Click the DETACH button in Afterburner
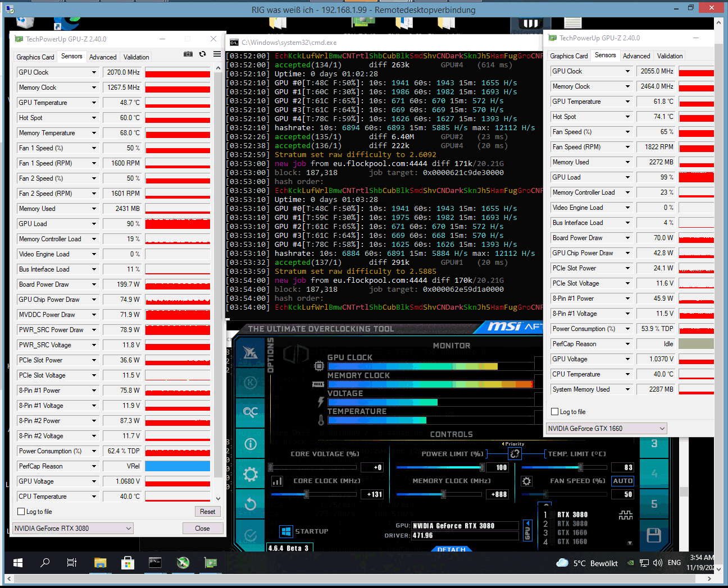The width and height of the screenshot is (728, 588). coord(451,550)
